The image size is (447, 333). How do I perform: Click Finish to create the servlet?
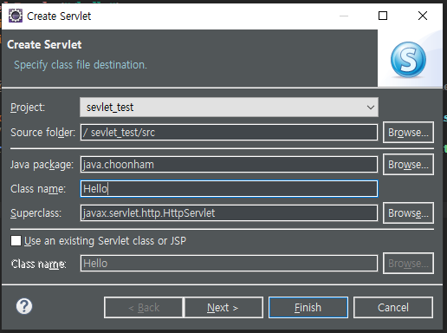308,308
